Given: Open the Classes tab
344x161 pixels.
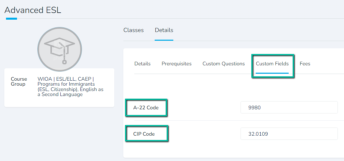Looking at the screenshot, I should 133,30.
